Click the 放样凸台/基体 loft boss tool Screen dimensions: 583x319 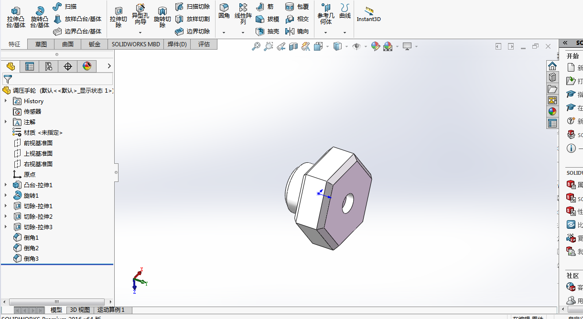(77, 19)
